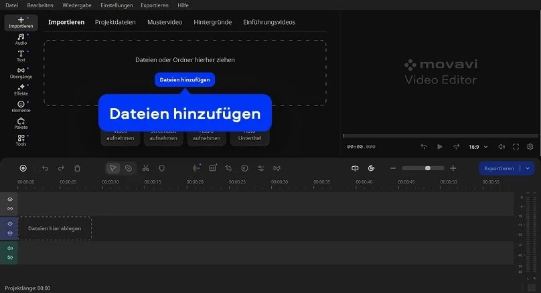541x293 pixels.
Task: Select the Text tool in the sidebar
Action: click(21, 55)
